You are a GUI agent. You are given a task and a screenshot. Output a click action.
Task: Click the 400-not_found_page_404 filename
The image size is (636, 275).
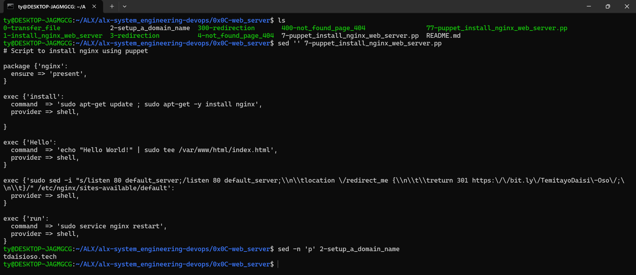click(x=323, y=28)
